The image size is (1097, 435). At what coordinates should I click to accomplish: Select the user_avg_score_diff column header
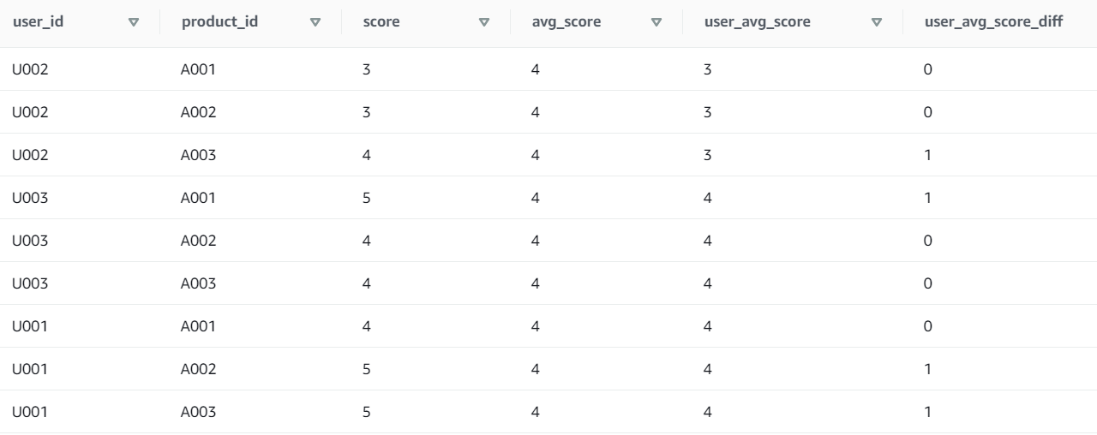994,22
